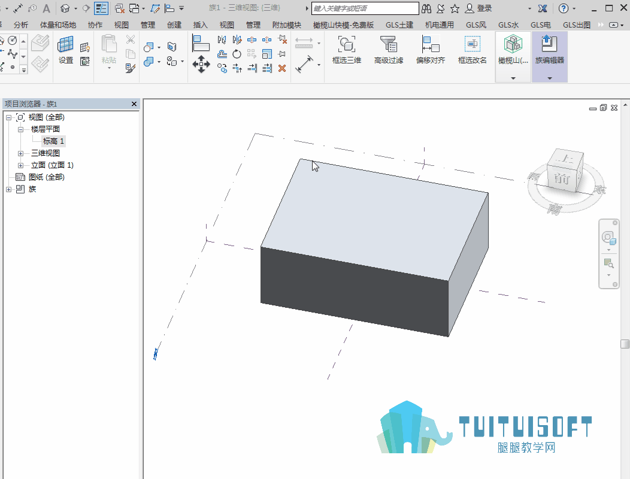Open the 橄榄山 panel dropdown arrow
The image size is (630, 479).
tap(513, 78)
